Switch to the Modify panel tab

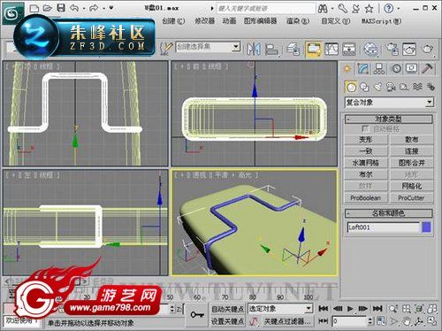click(362, 69)
